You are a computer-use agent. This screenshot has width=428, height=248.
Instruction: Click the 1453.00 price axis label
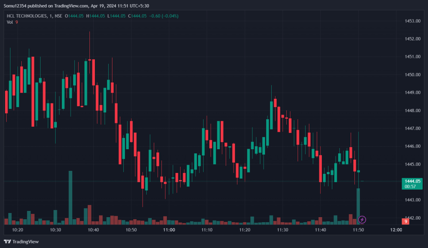click(x=413, y=21)
